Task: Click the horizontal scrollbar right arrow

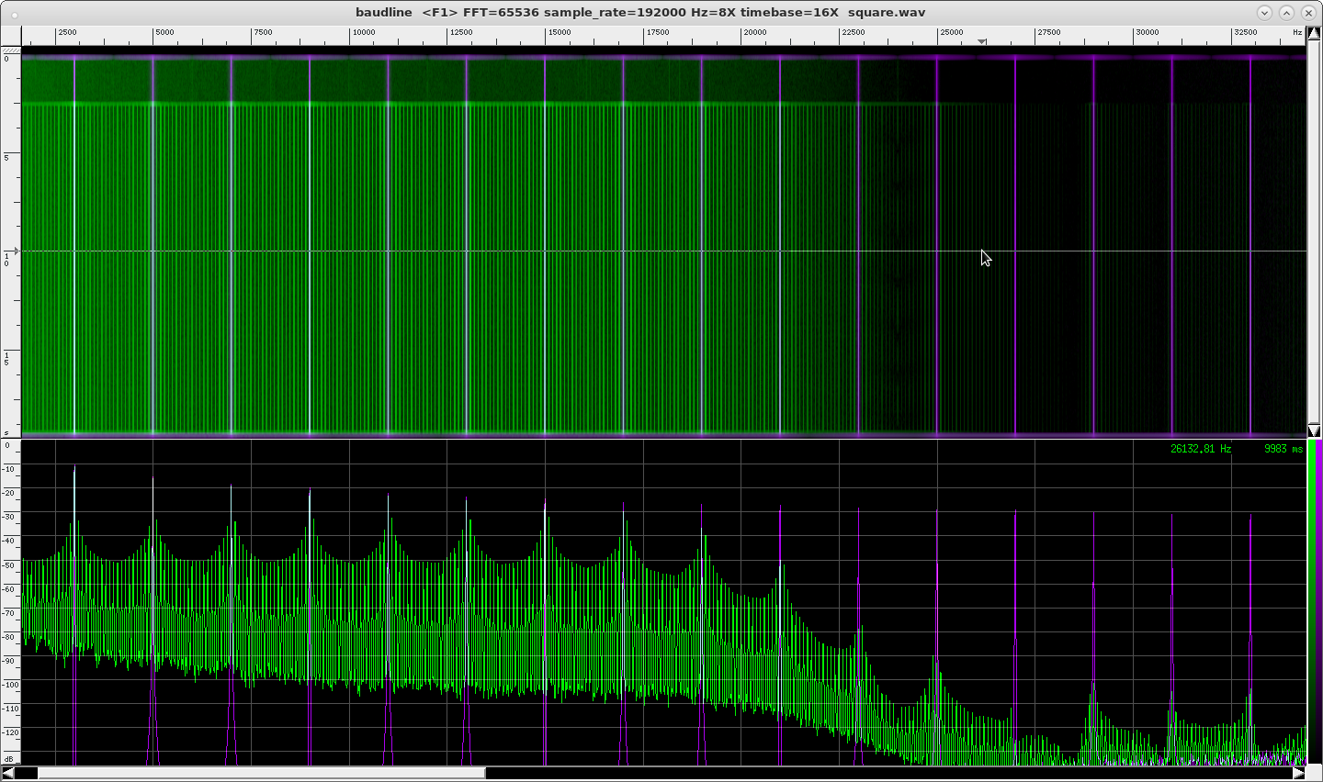Action: tap(1299, 773)
